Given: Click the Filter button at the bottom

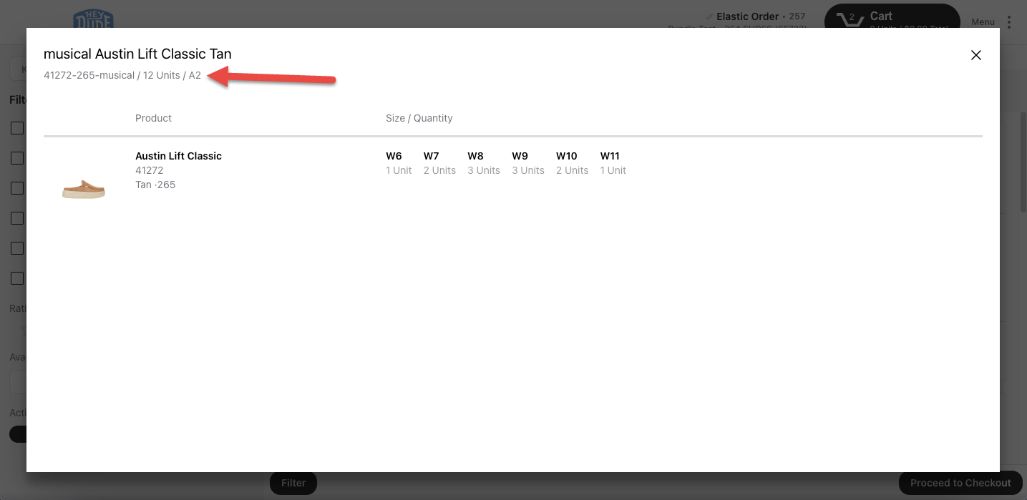Looking at the screenshot, I should (x=293, y=483).
